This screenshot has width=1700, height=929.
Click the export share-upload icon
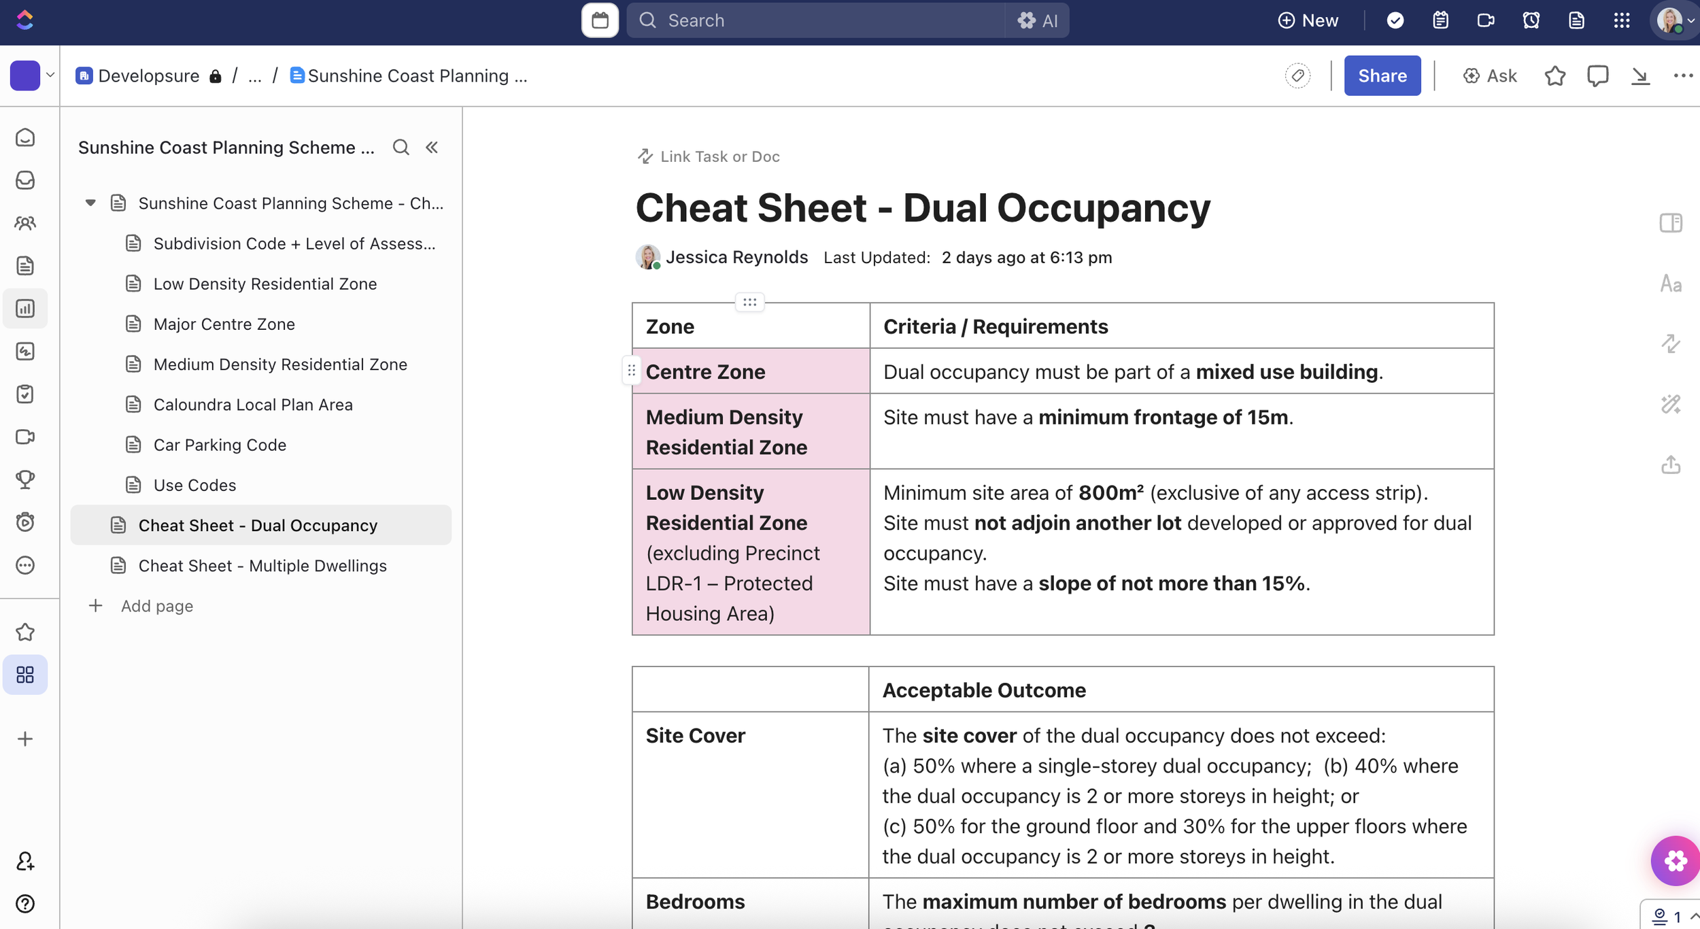pyautogui.click(x=1670, y=465)
